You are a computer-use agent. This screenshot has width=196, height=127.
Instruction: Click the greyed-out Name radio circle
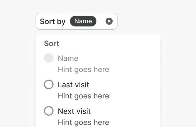49,58
